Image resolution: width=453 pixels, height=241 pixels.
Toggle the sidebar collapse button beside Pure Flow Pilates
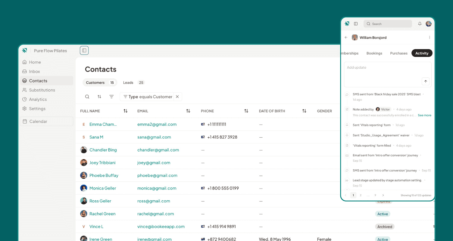tap(84, 51)
